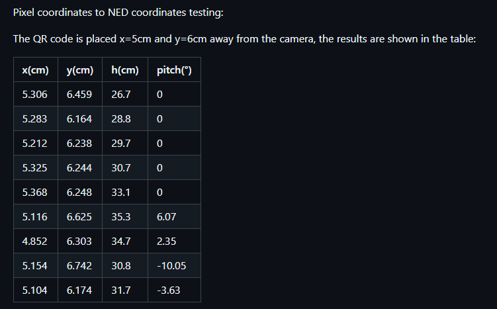497x309 pixels.
Task: Click the 30.7 height cell
Action: tap(125, 167)
